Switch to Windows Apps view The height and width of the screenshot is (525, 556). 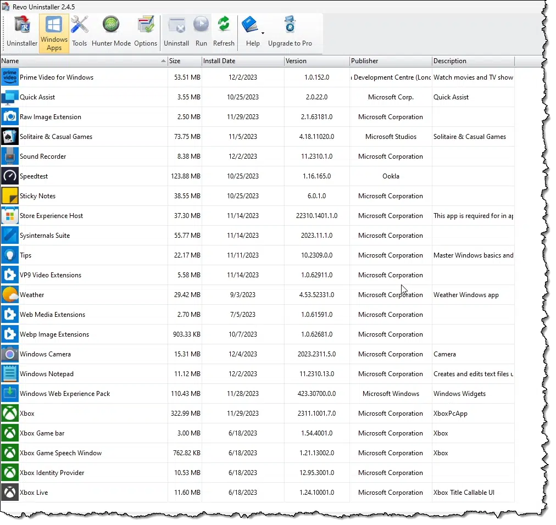[x=54, y=33]
